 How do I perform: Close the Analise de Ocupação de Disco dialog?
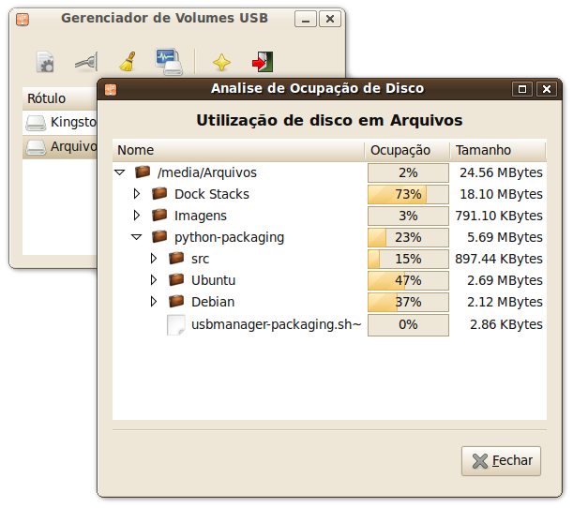pyautogui.click(x=547, y=89)
